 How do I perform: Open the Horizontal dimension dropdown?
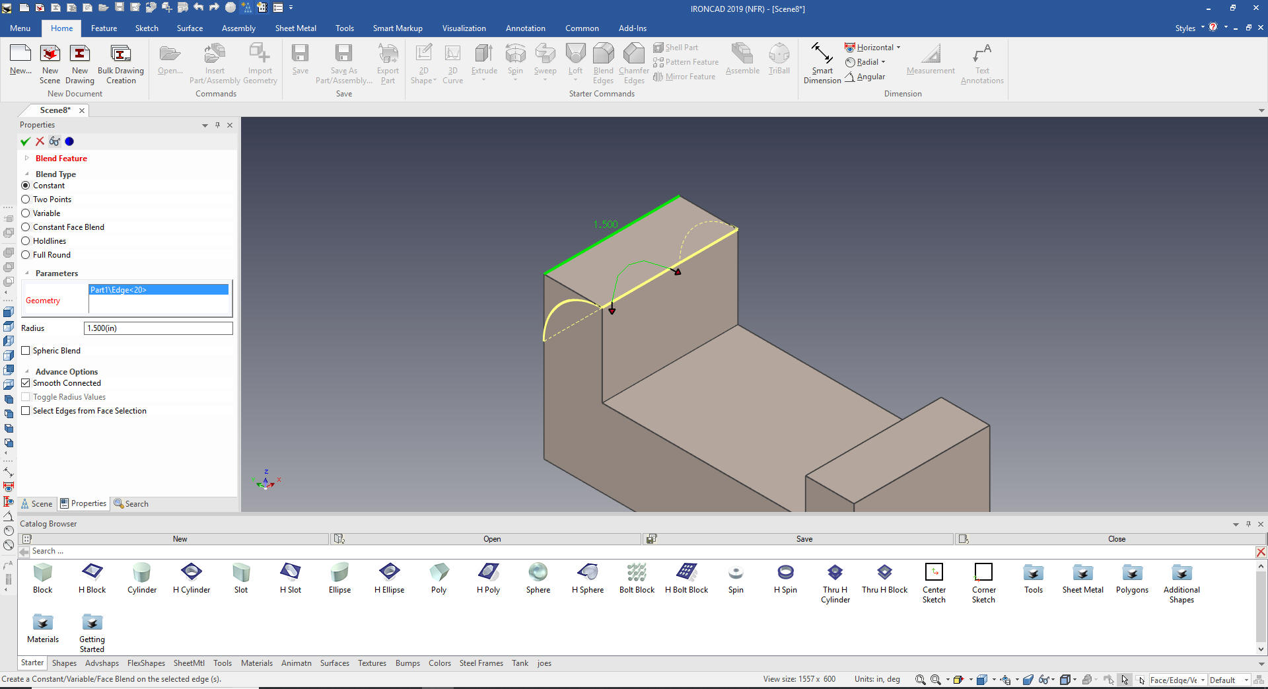pyautogui.click(x=898, y=48)
